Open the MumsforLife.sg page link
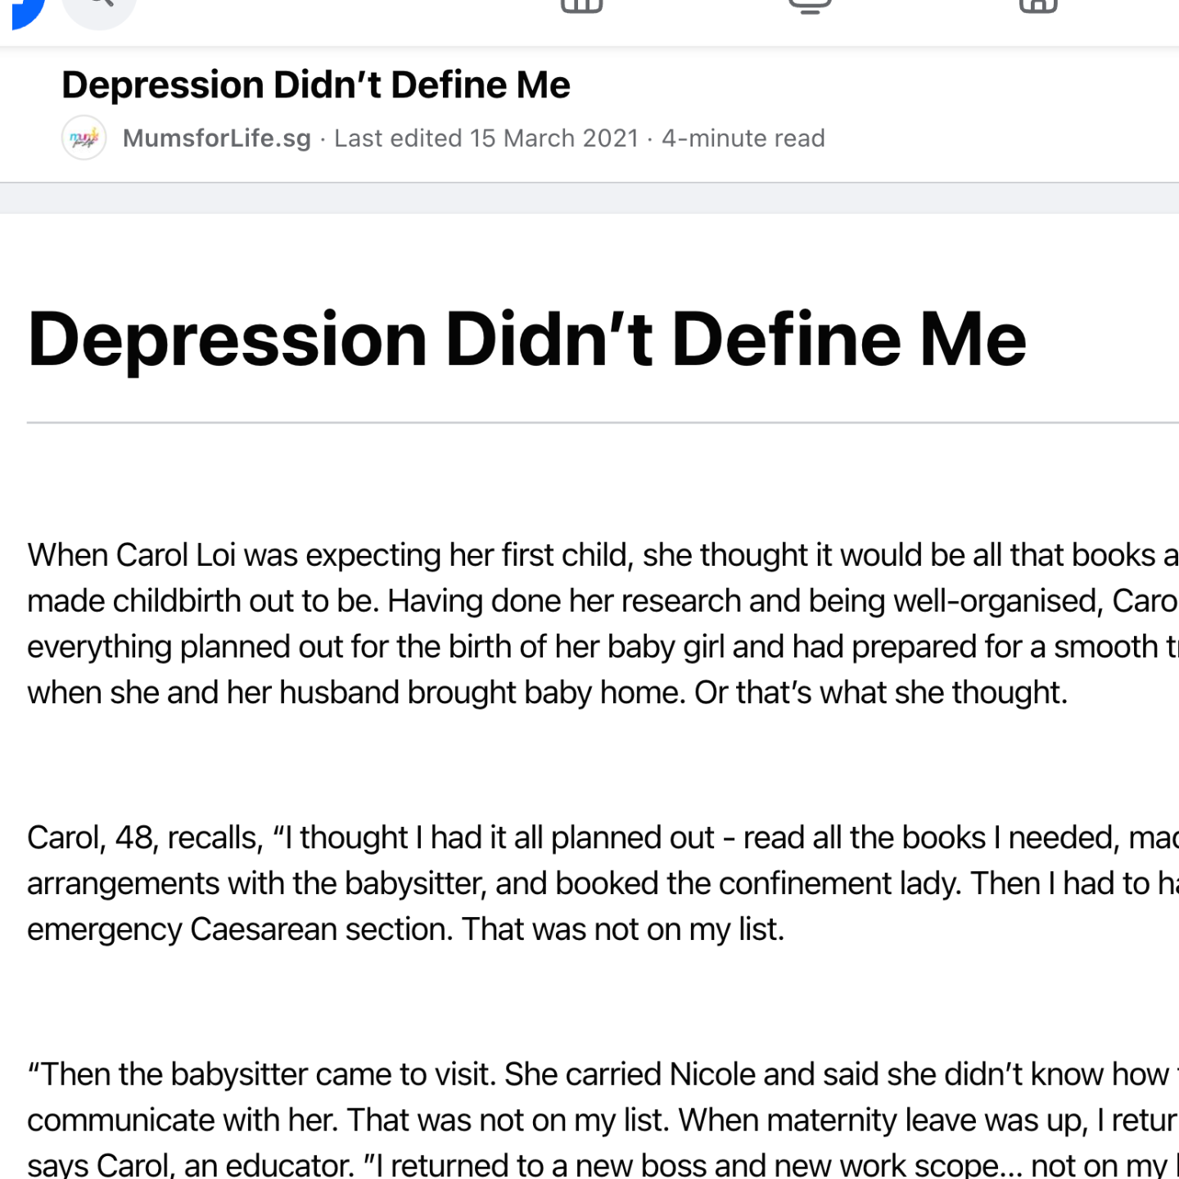This screenshot has width=1179, height=1179. [x=217, y=138]
